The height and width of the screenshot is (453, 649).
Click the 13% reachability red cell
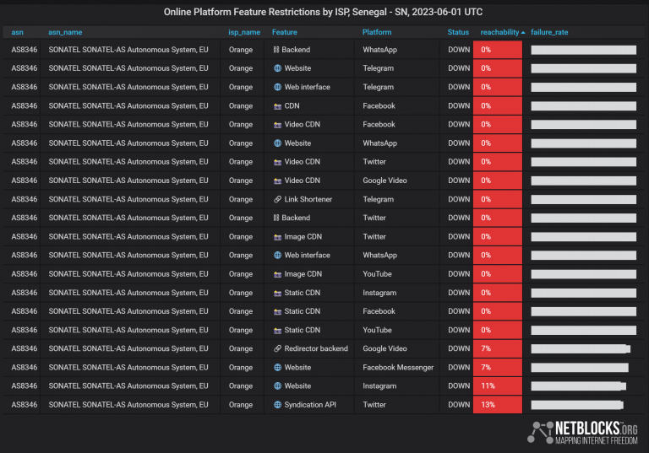pos(498,405)
